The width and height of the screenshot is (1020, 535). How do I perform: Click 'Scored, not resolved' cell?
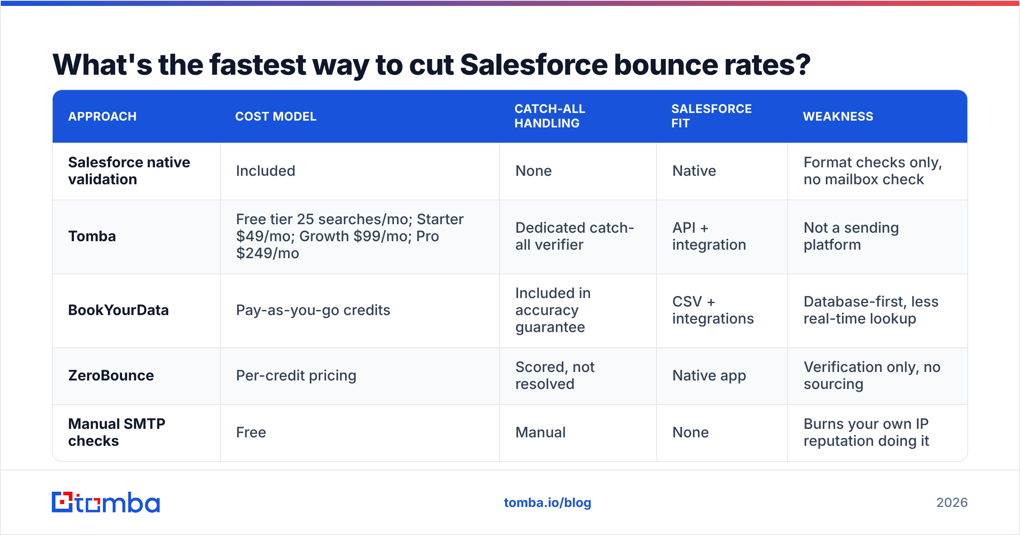(x=555, y=375)
